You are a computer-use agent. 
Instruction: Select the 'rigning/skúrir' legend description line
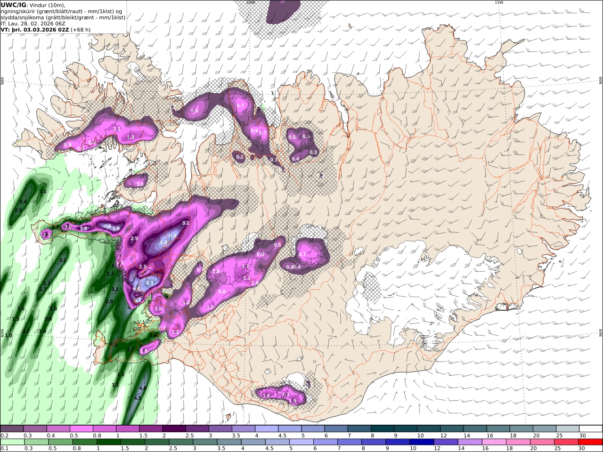61,11
